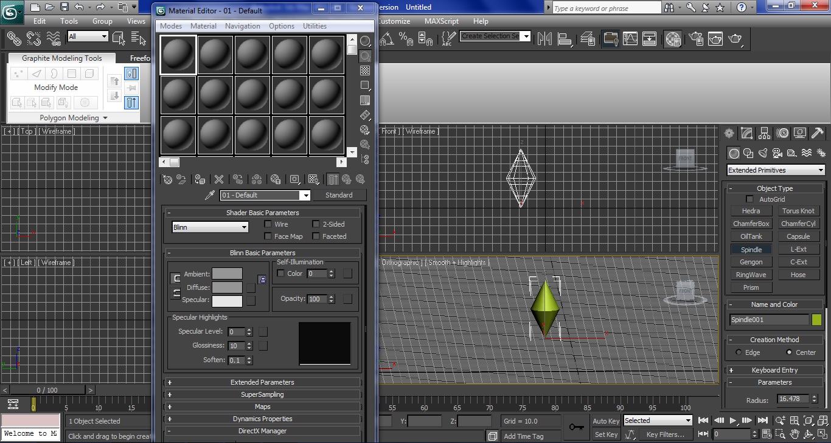
Task: Open Curve Editor from main toolbar
Action: [x=630, y=39]
